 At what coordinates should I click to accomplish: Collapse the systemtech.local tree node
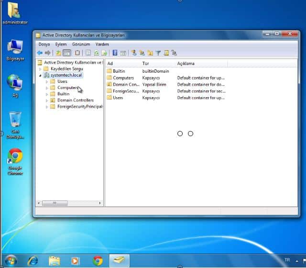tap(40, 75)
